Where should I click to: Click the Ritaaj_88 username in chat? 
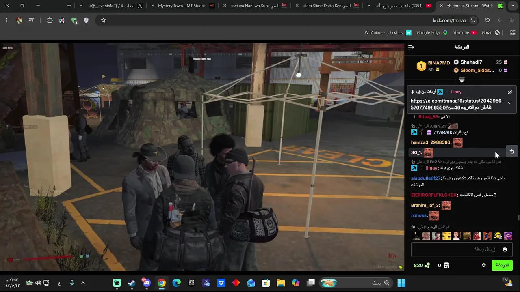(429, 116)
